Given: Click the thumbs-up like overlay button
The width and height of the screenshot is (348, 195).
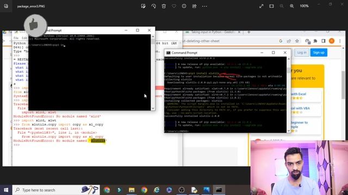Looking at the screenshot, I should tap(35, 25).
